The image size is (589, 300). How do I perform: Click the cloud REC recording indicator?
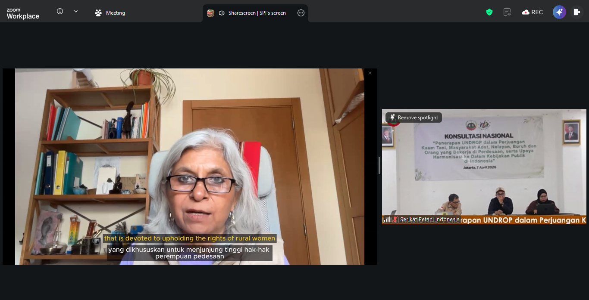[x=532, y=12]
